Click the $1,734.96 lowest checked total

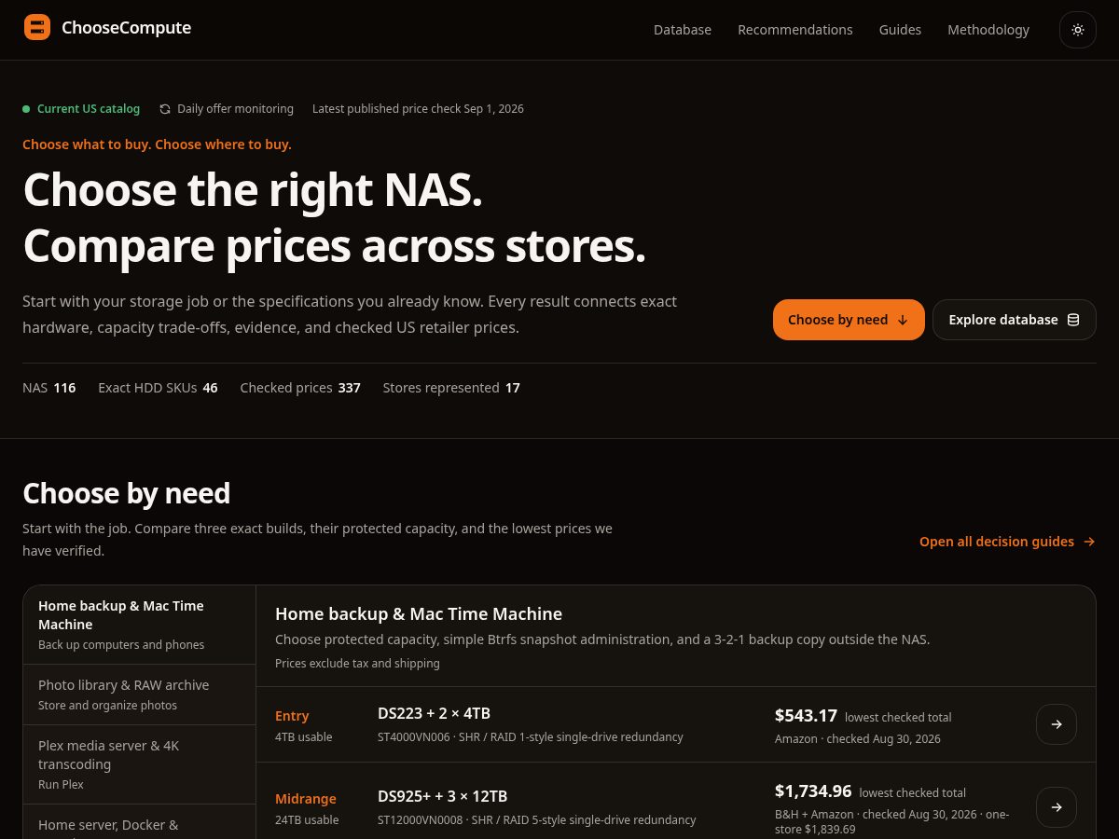[870, 791]
